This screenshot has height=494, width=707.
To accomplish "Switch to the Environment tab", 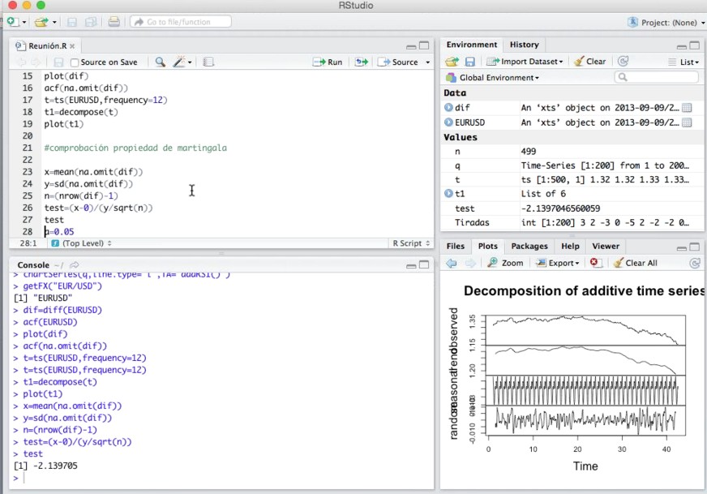I will (472, 45).
